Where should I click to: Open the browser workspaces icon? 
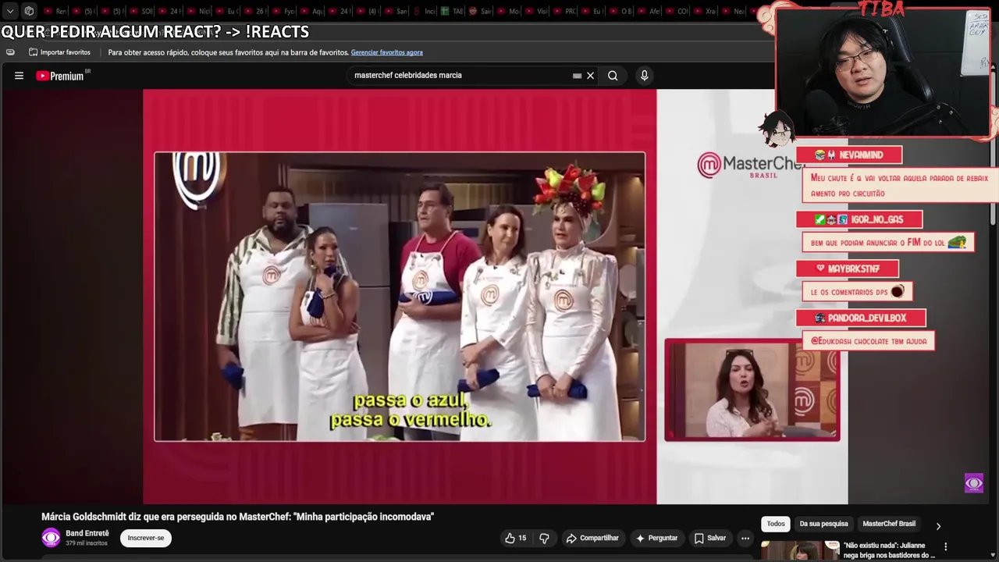[29, 11]
